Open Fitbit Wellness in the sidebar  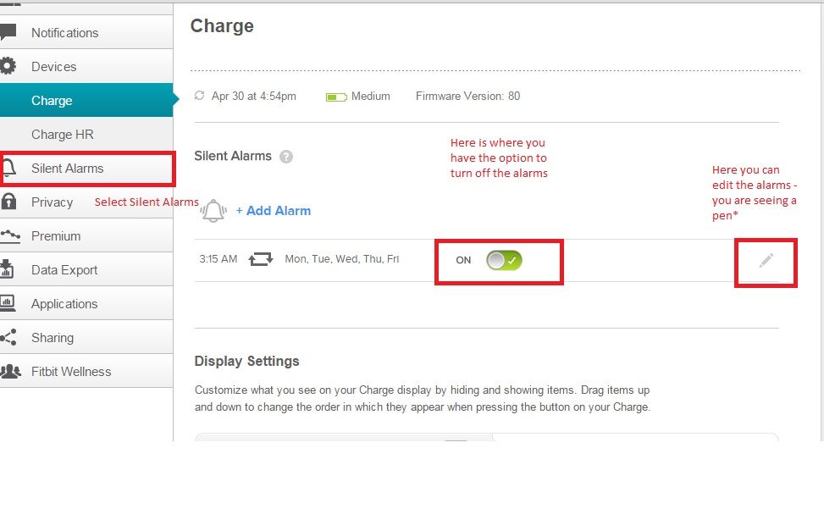click(86, 371)
